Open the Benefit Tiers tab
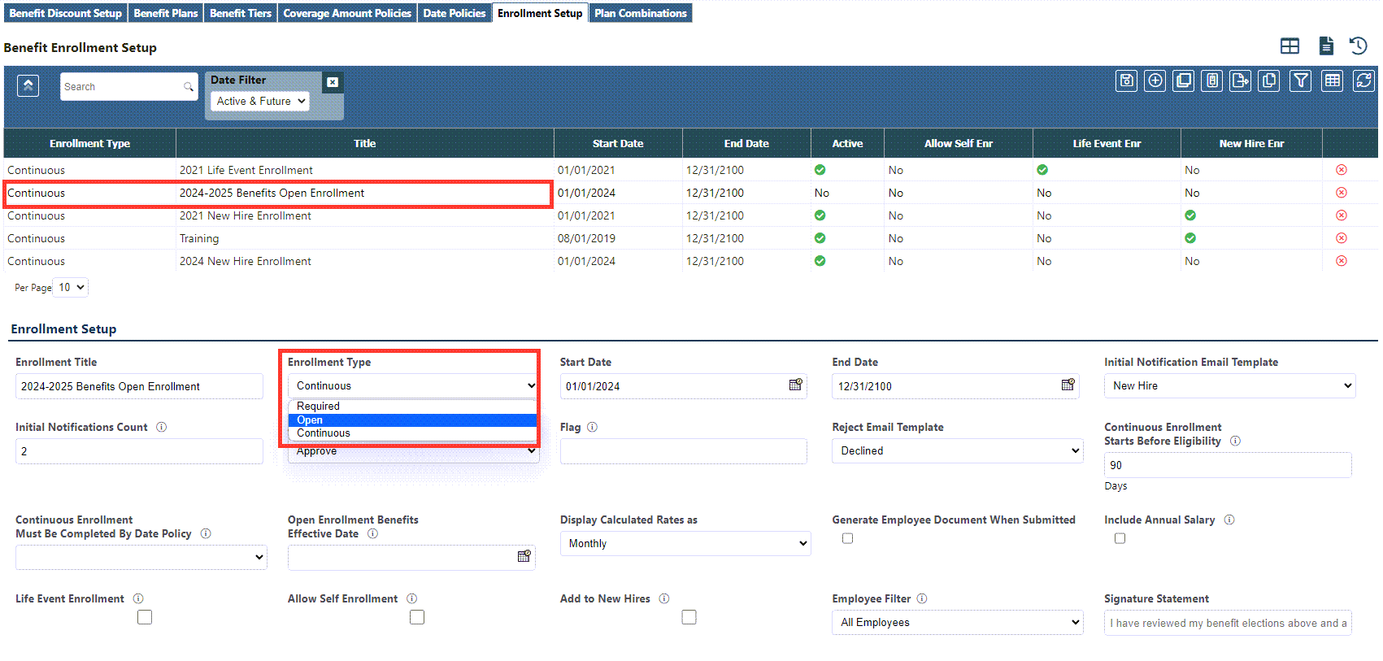Viewport: 1383px width, 661px height. [x=241, y=13]
